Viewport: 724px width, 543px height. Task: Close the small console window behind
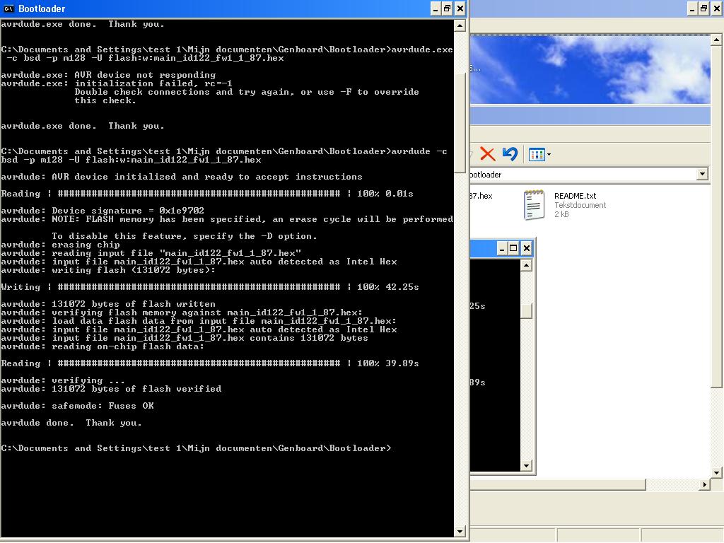(x=526, y=248)
